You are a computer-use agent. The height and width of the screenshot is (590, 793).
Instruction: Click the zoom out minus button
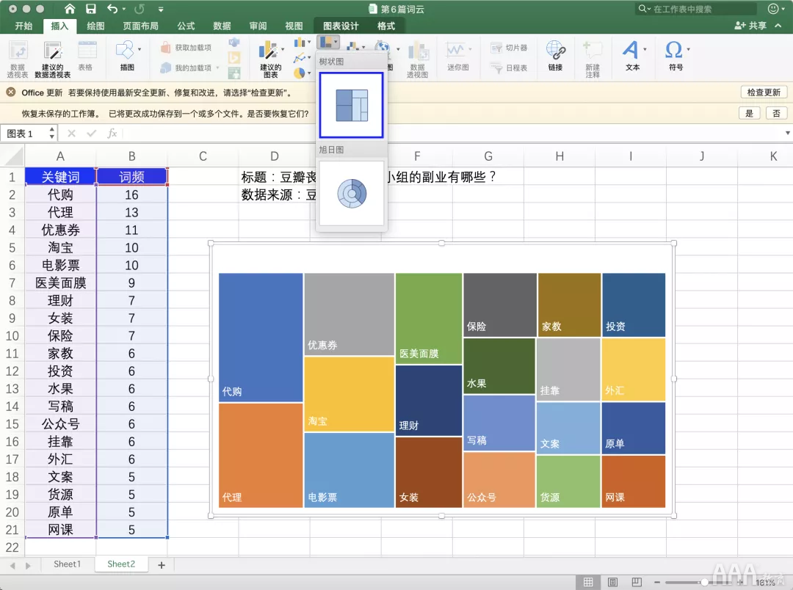657,582
